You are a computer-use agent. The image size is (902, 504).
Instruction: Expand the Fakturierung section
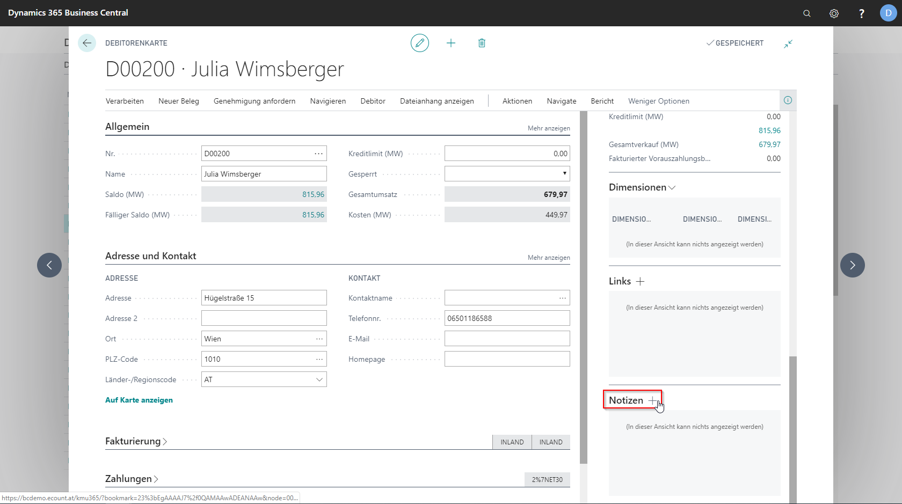(x=136, y=441)
